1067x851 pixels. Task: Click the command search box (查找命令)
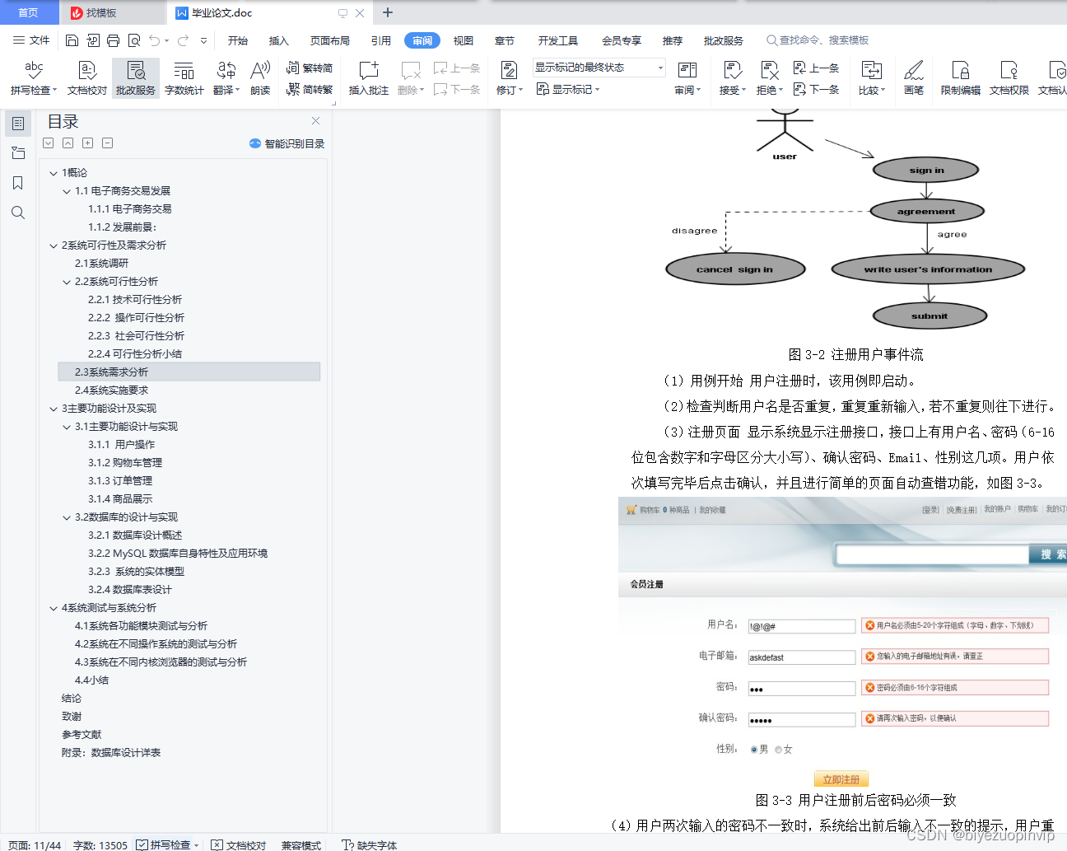tap(818, 40)
